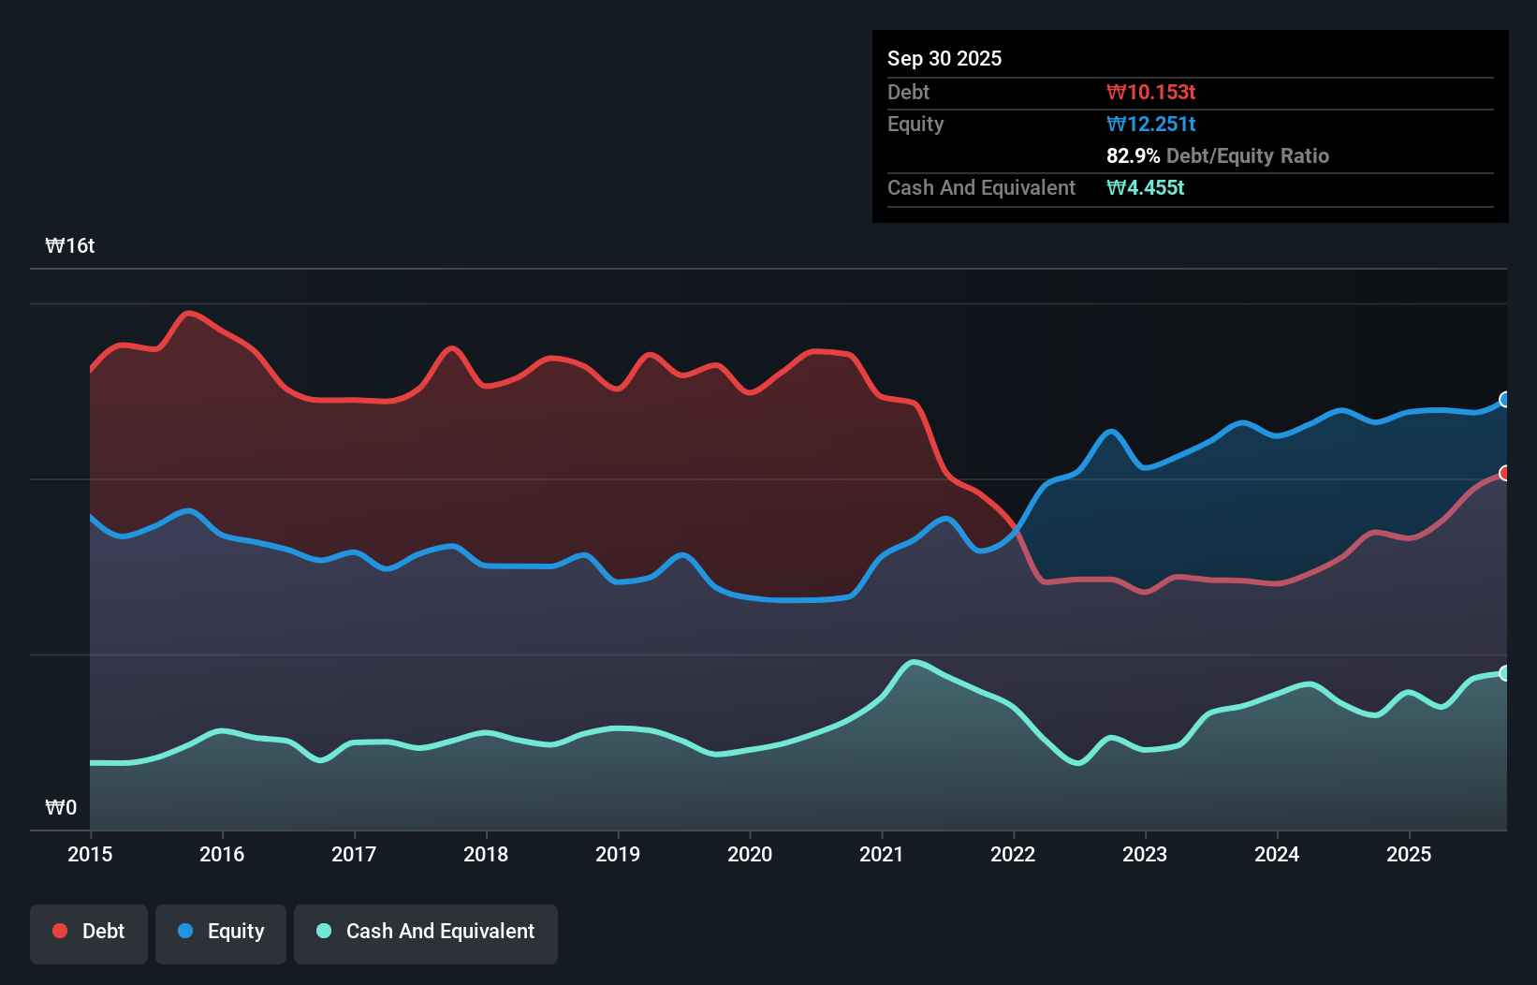Screen dimensions: 1537x985
Task: Click the Debt legend label
Action: [x=103, y=932]
